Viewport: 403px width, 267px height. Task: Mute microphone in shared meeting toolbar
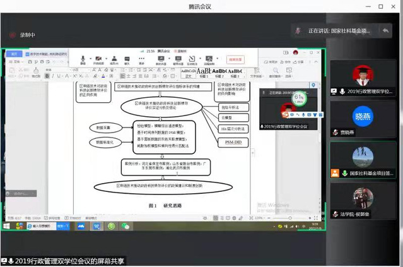pyautogui.click(x=83, y=59)
